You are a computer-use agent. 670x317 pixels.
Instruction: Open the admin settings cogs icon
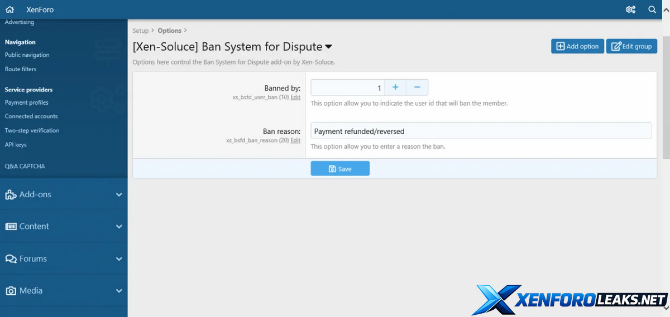click(631, 9)
